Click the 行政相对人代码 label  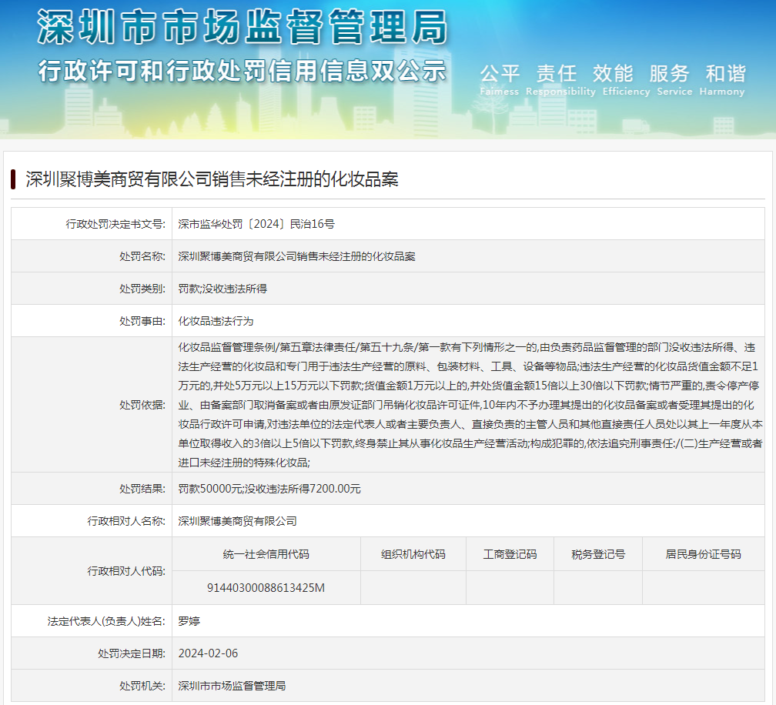pos(126,571)
